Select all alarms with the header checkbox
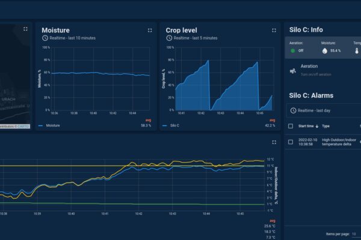 292,126
